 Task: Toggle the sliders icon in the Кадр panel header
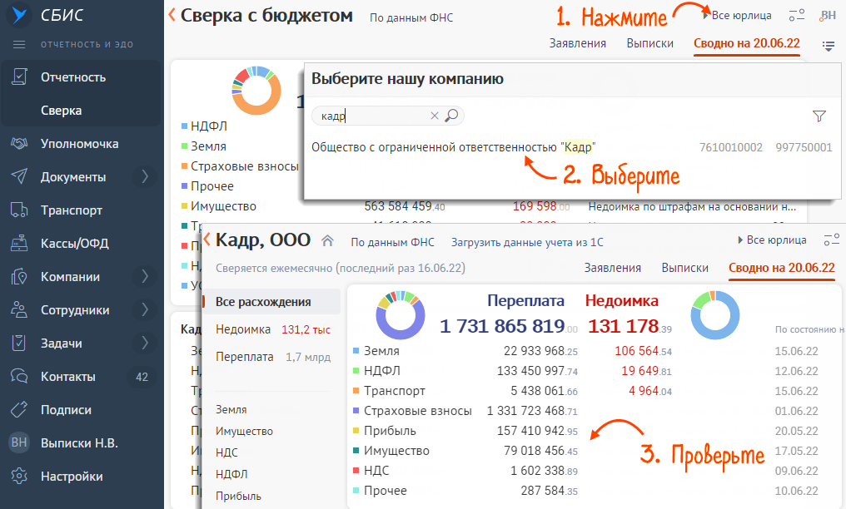coord(831,240)
